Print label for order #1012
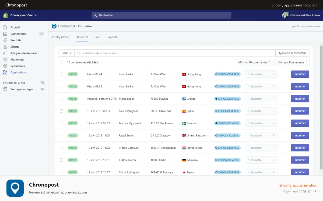Screen dimensions: 323x201 [x=300, y=136]
